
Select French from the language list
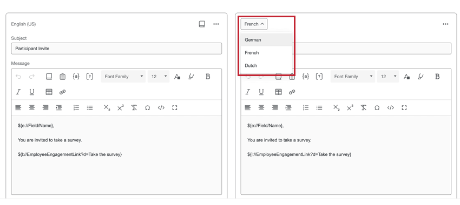coord(266,53)
